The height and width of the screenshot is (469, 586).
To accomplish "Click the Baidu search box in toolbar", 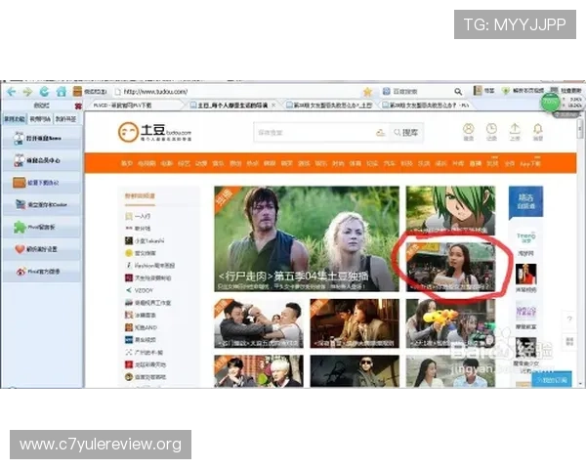I will tap(417, 92).
